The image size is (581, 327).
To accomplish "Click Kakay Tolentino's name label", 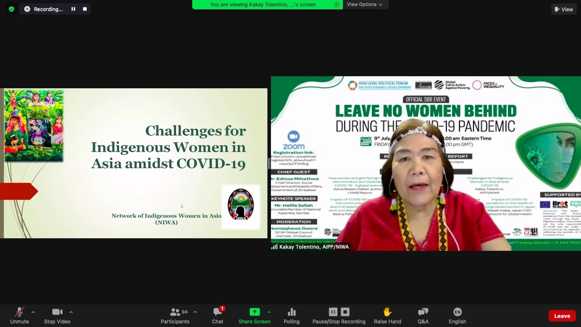I will (314, 247).
